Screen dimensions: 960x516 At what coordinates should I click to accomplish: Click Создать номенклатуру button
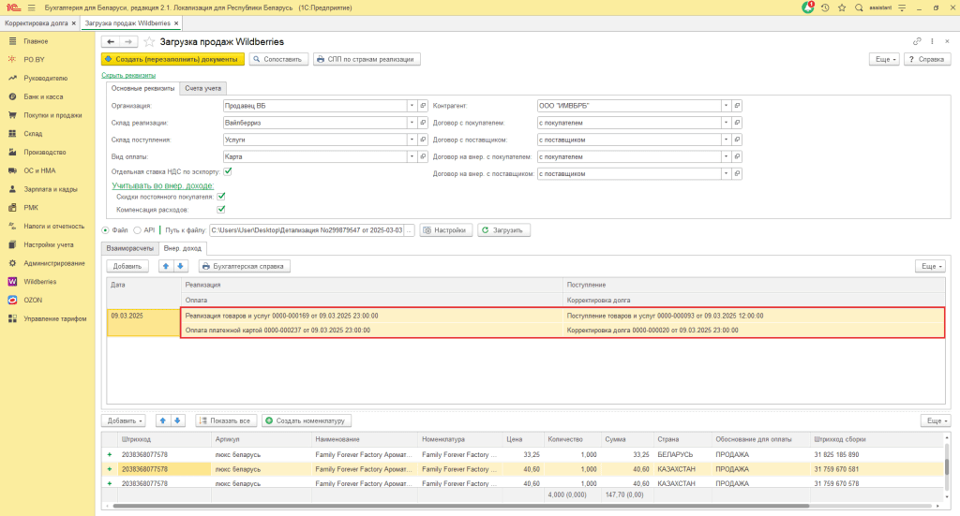(307, 420)
